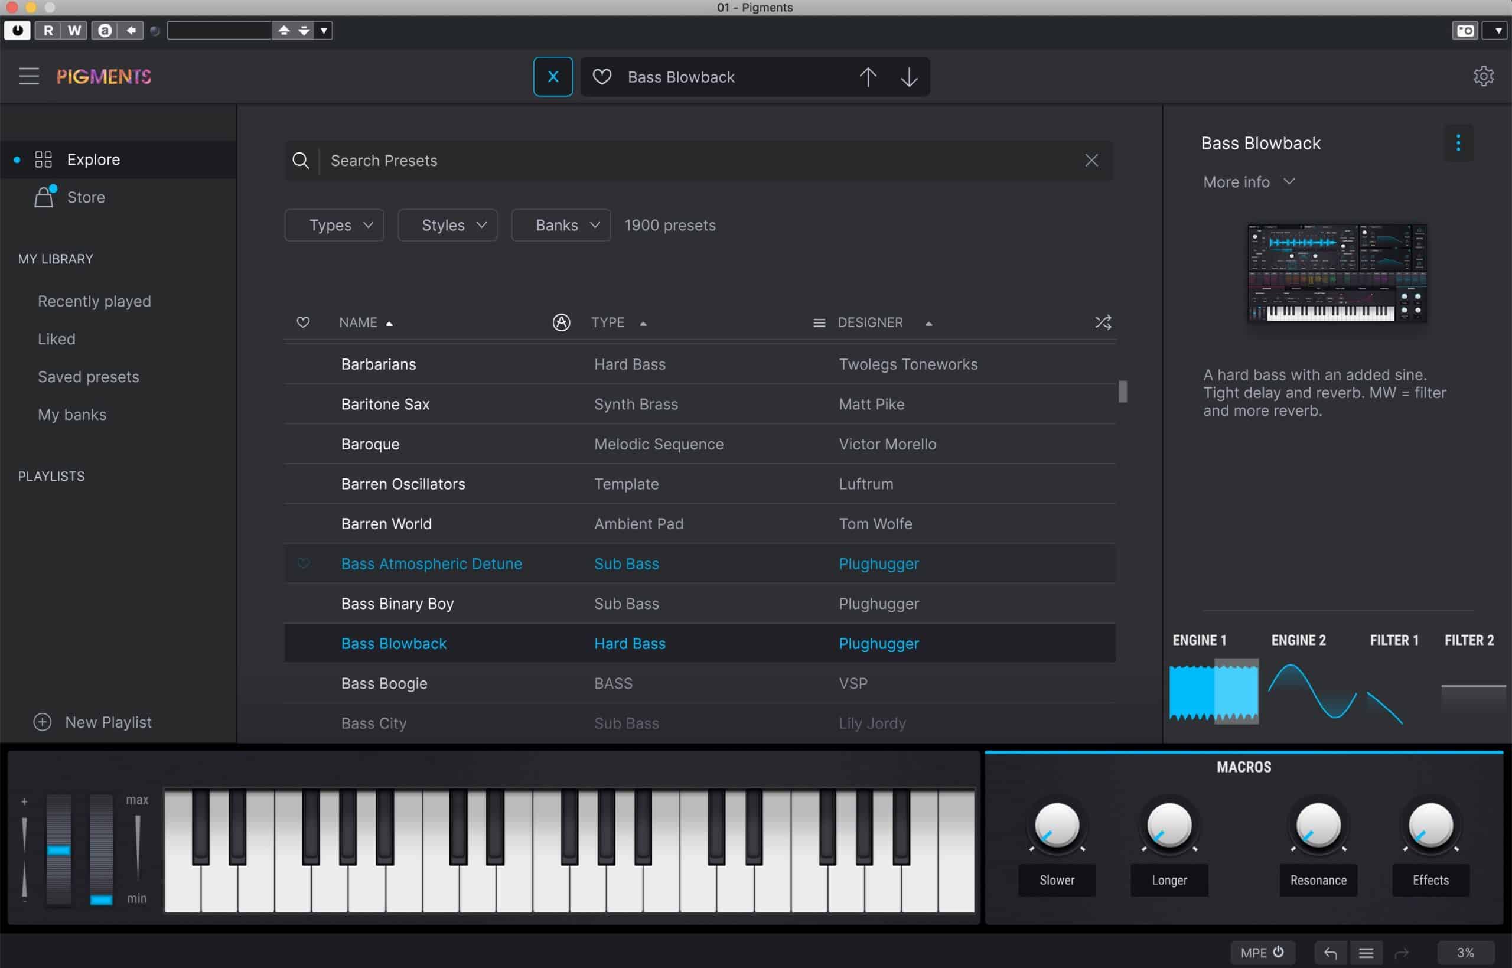Focus the Search Presets field

[699, 160]
